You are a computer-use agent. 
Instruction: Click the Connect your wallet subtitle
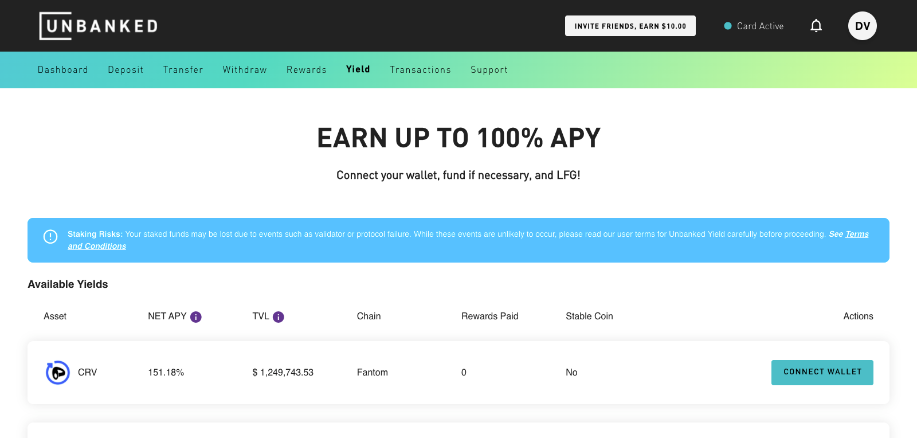click(458, 175)
